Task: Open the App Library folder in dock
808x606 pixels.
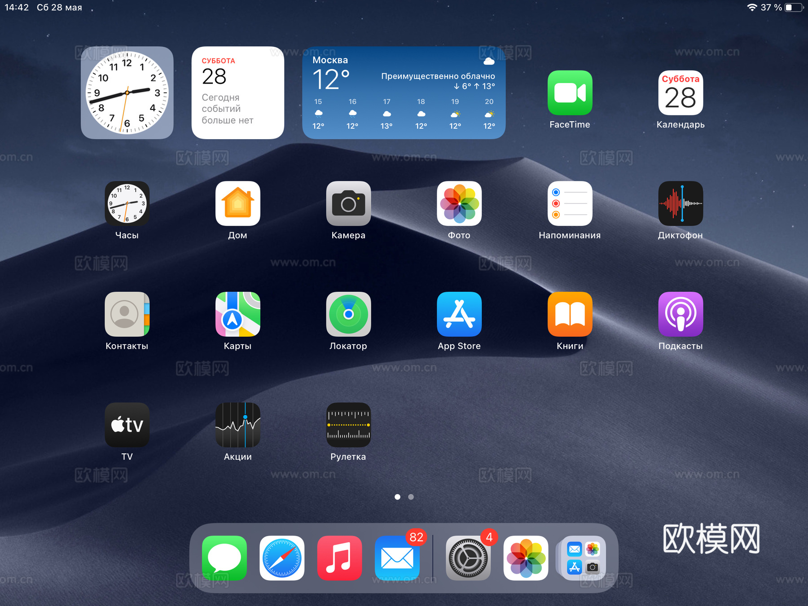Action: pos(583,558)
